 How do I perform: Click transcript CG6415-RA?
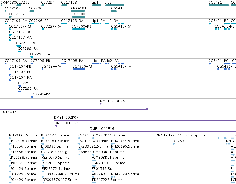[114, 29]
